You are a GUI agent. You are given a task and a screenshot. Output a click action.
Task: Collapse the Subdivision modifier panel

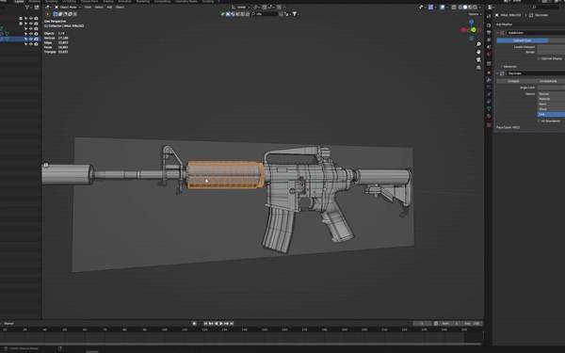(x=497, y=33)
